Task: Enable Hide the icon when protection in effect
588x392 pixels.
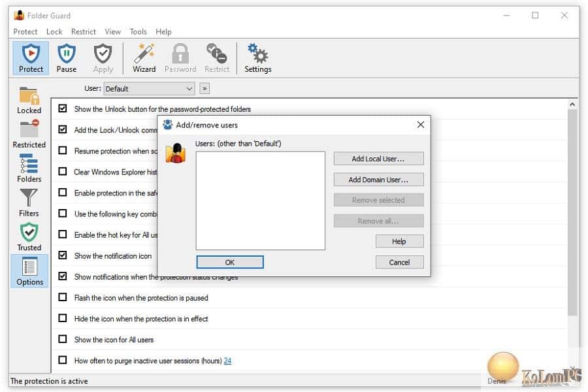Action: [x=63, y=318]
